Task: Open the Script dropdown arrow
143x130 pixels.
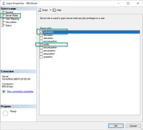Action: tap(50, 10)
